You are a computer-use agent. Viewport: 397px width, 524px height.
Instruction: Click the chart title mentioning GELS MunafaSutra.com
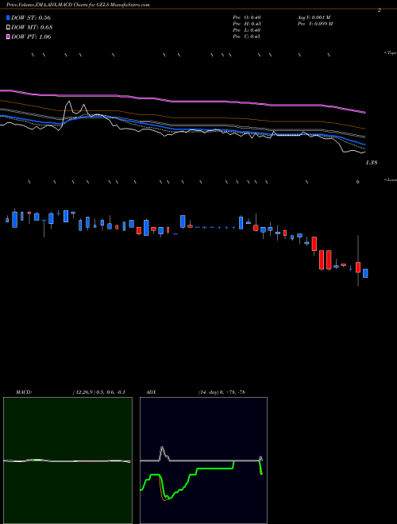tap(78, 5)
